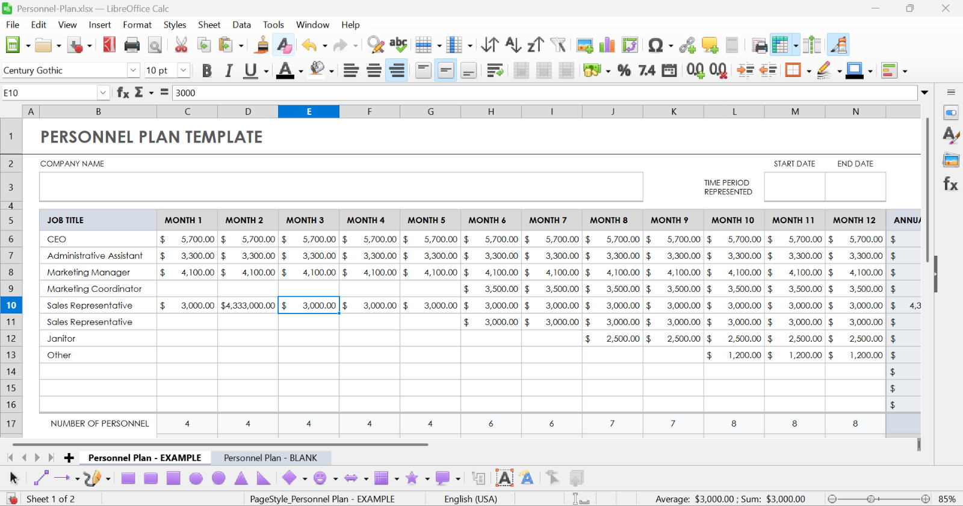Screen dimensions: 963x506
Task: Select column E header
Action: pyautogui.click(x=309, y=111)
